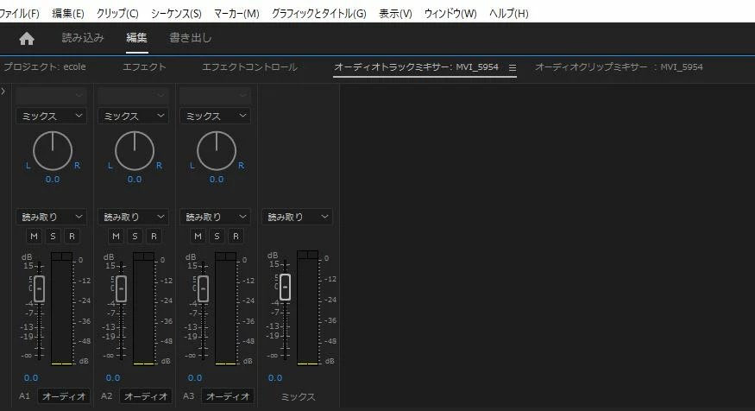The width and height of the screenshot is (755, 411).
Task: Click the A2 volume fader handle
Action: (122, 288)
